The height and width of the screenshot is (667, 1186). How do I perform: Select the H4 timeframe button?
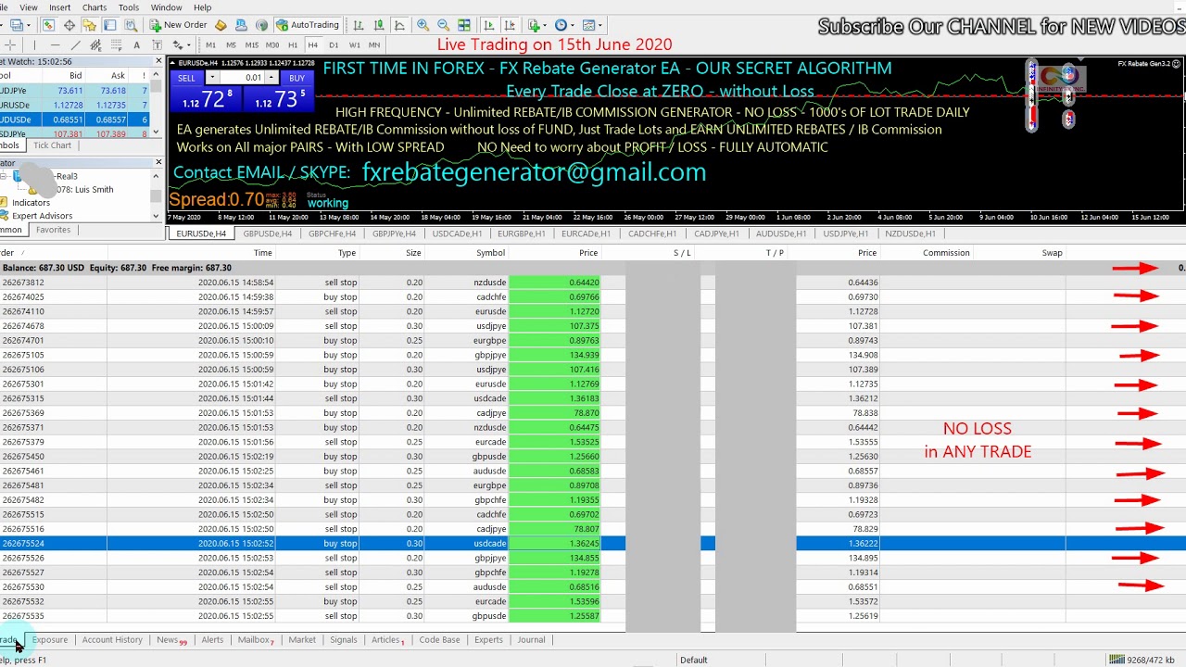312,44
